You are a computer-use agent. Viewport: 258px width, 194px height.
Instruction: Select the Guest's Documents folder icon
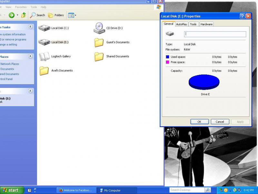pyautogui.click(x=99, y=42)
